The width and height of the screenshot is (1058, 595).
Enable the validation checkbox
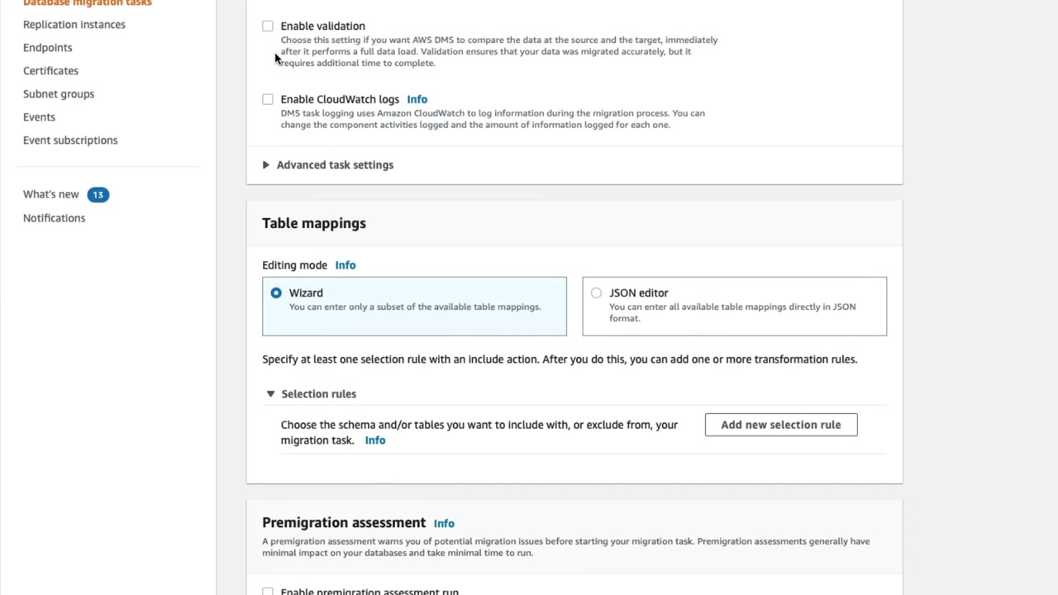[x=268, y=26]
